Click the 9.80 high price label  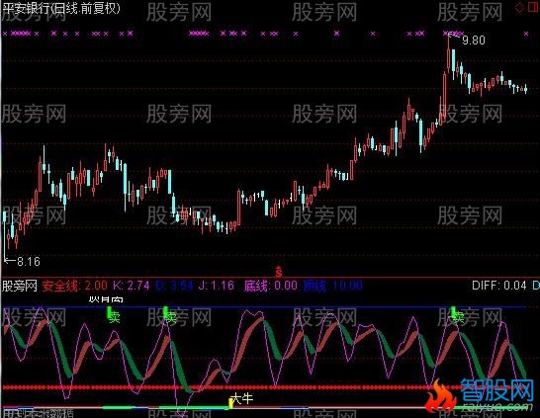click(474, 41)
